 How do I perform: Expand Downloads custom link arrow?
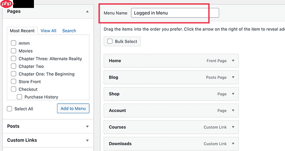[233, 143]
